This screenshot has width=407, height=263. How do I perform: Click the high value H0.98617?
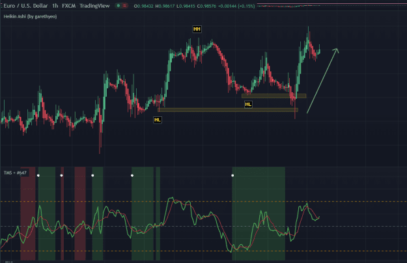(165, 6)
